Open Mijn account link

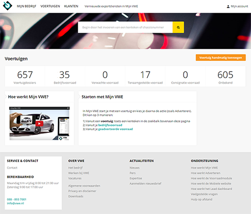239,7
